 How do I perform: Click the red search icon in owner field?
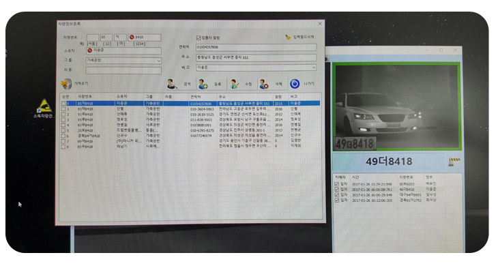pyautogui.click(x=89, y=50)
